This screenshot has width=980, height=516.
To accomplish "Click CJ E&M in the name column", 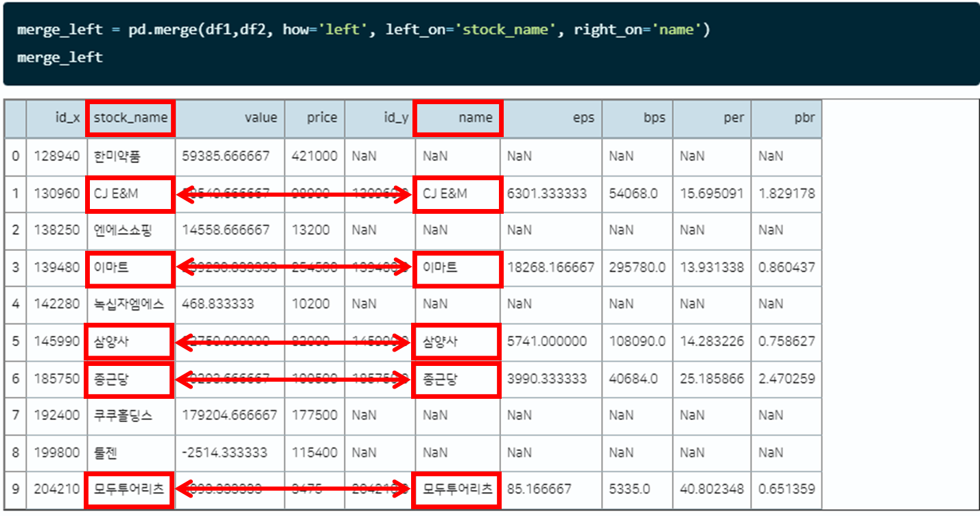I will point(458,193).
